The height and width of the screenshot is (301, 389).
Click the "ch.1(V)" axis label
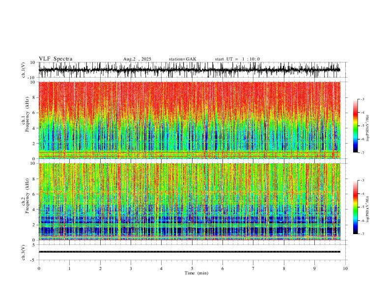(24, 70)
